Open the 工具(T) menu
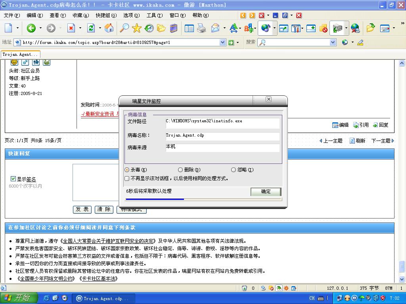Image resolution: width=406 pixels, height=304 pixels. (x=155, y=15)
